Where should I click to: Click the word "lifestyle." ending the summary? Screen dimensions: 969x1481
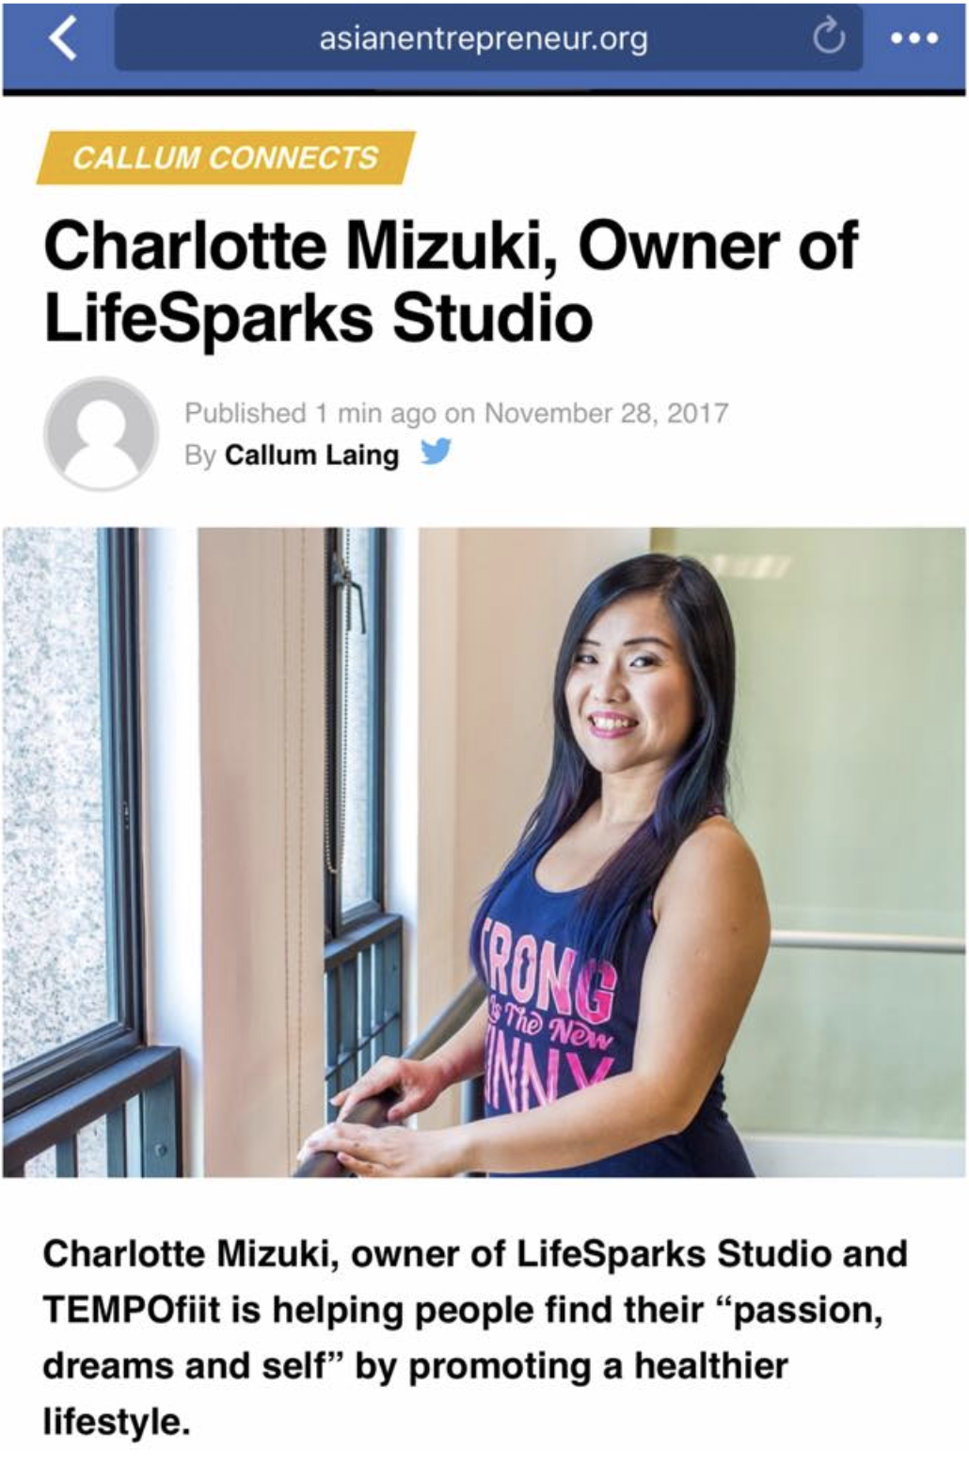click(117, 1421)
